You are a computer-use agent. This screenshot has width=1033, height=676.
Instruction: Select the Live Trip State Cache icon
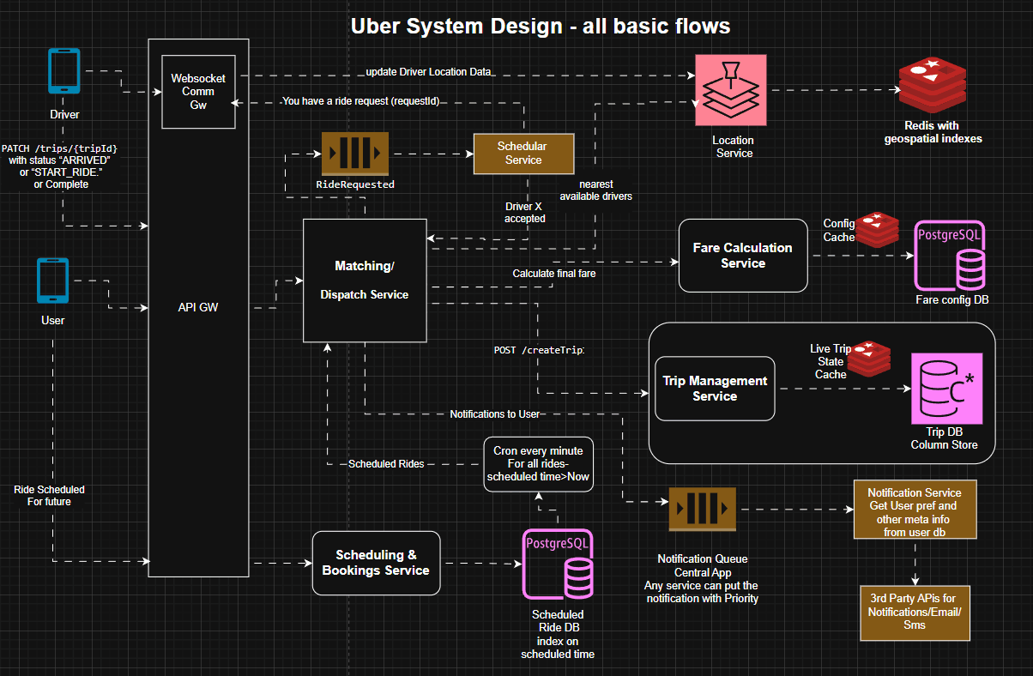coord(870,358)
